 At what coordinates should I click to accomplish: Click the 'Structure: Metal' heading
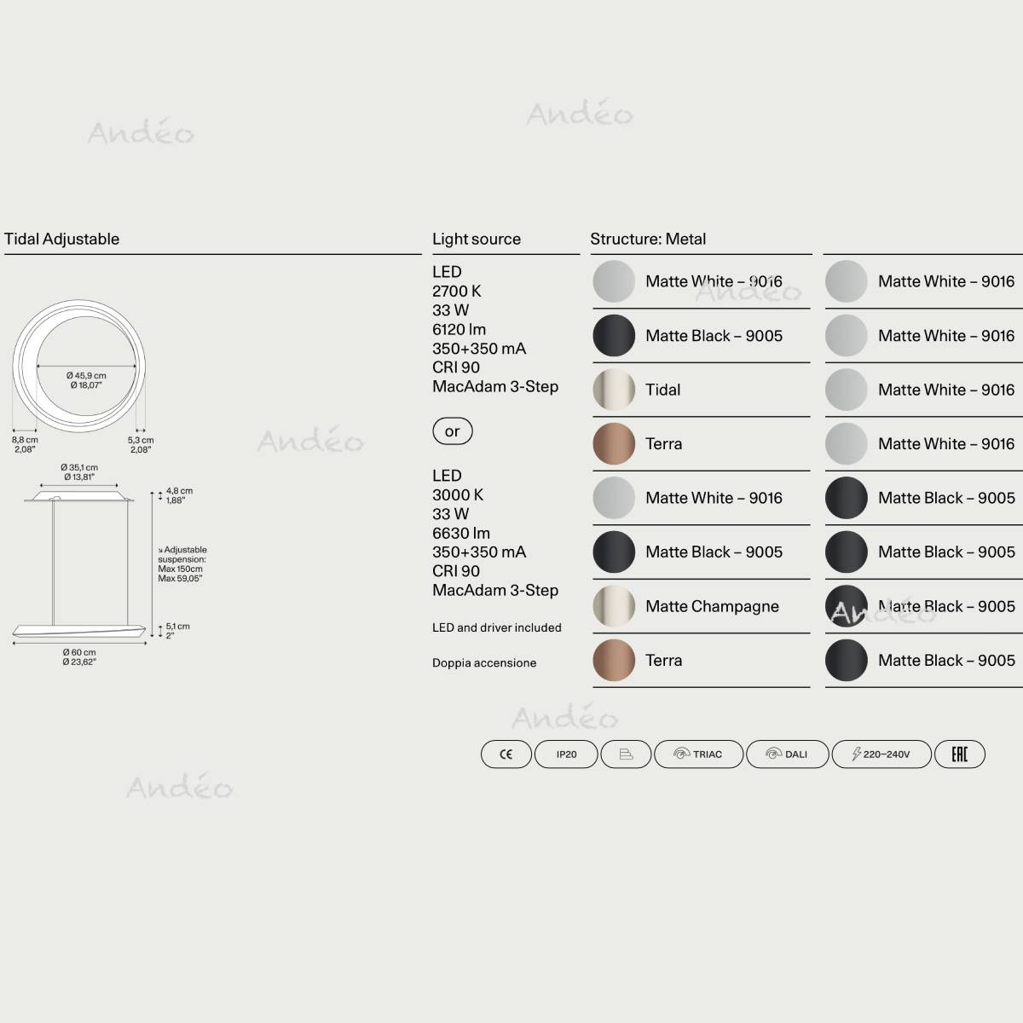click(648, 239)
